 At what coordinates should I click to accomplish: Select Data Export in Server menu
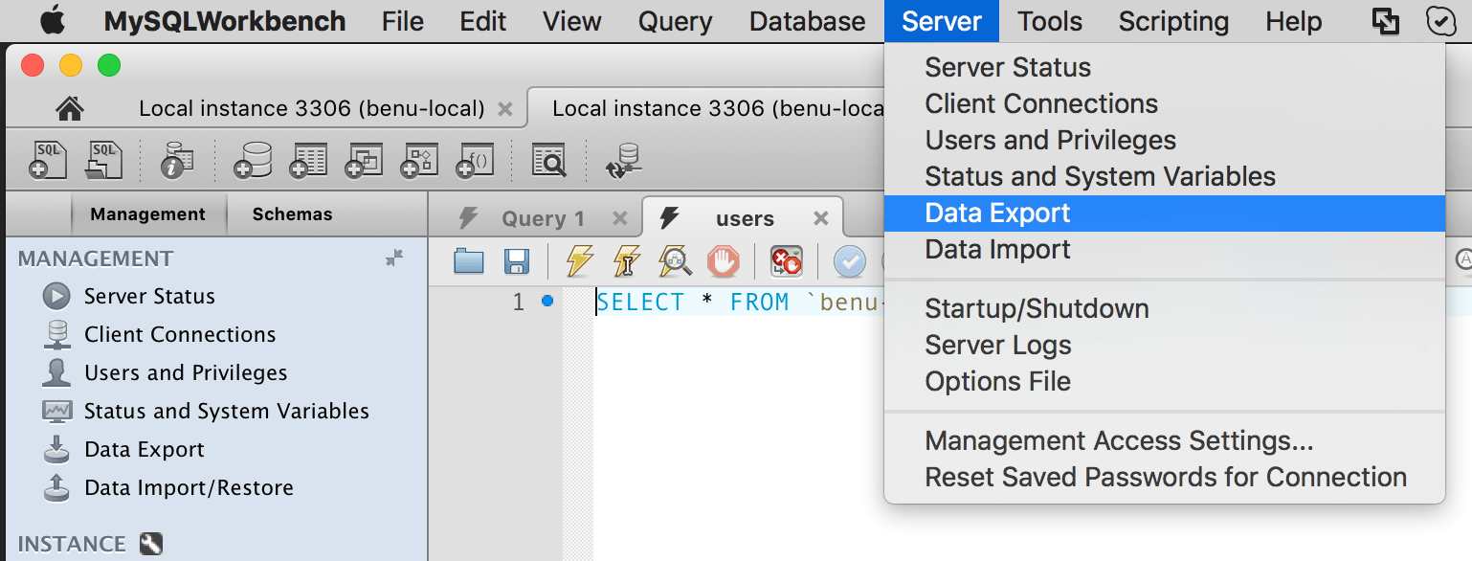(1164, 213)
